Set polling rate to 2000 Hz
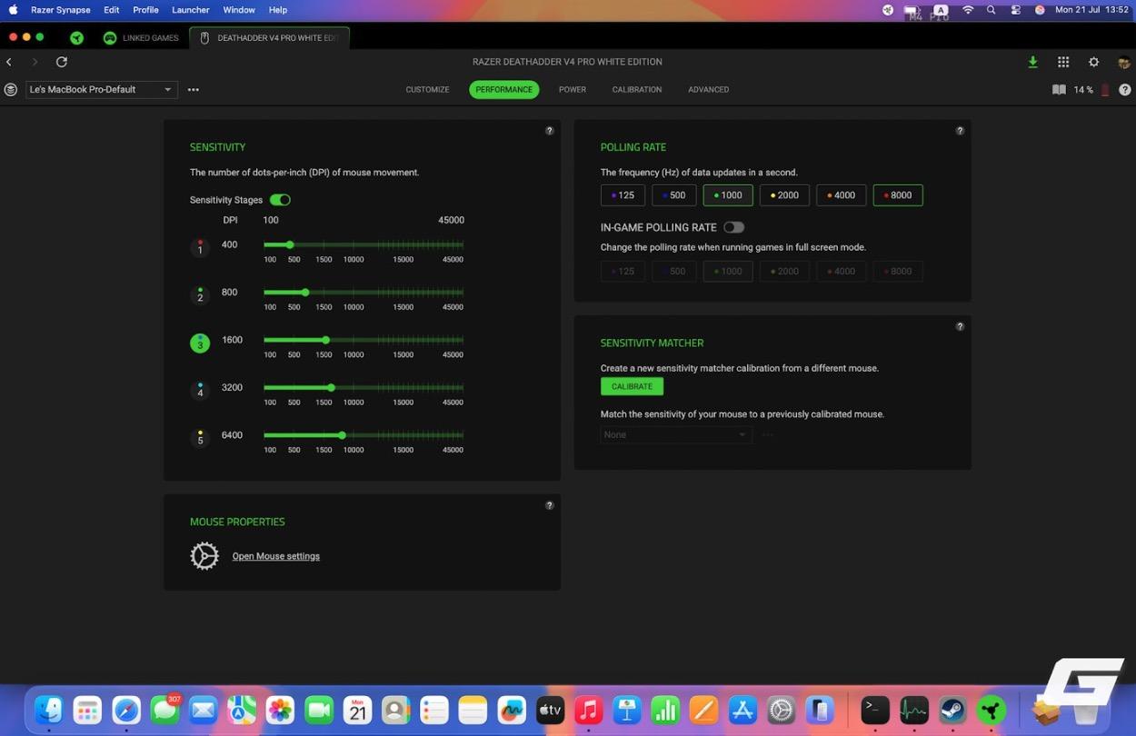 coord(784,195)
